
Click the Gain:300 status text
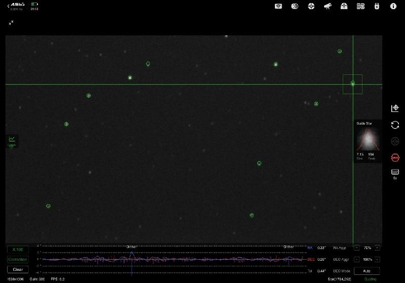point(37,279)
